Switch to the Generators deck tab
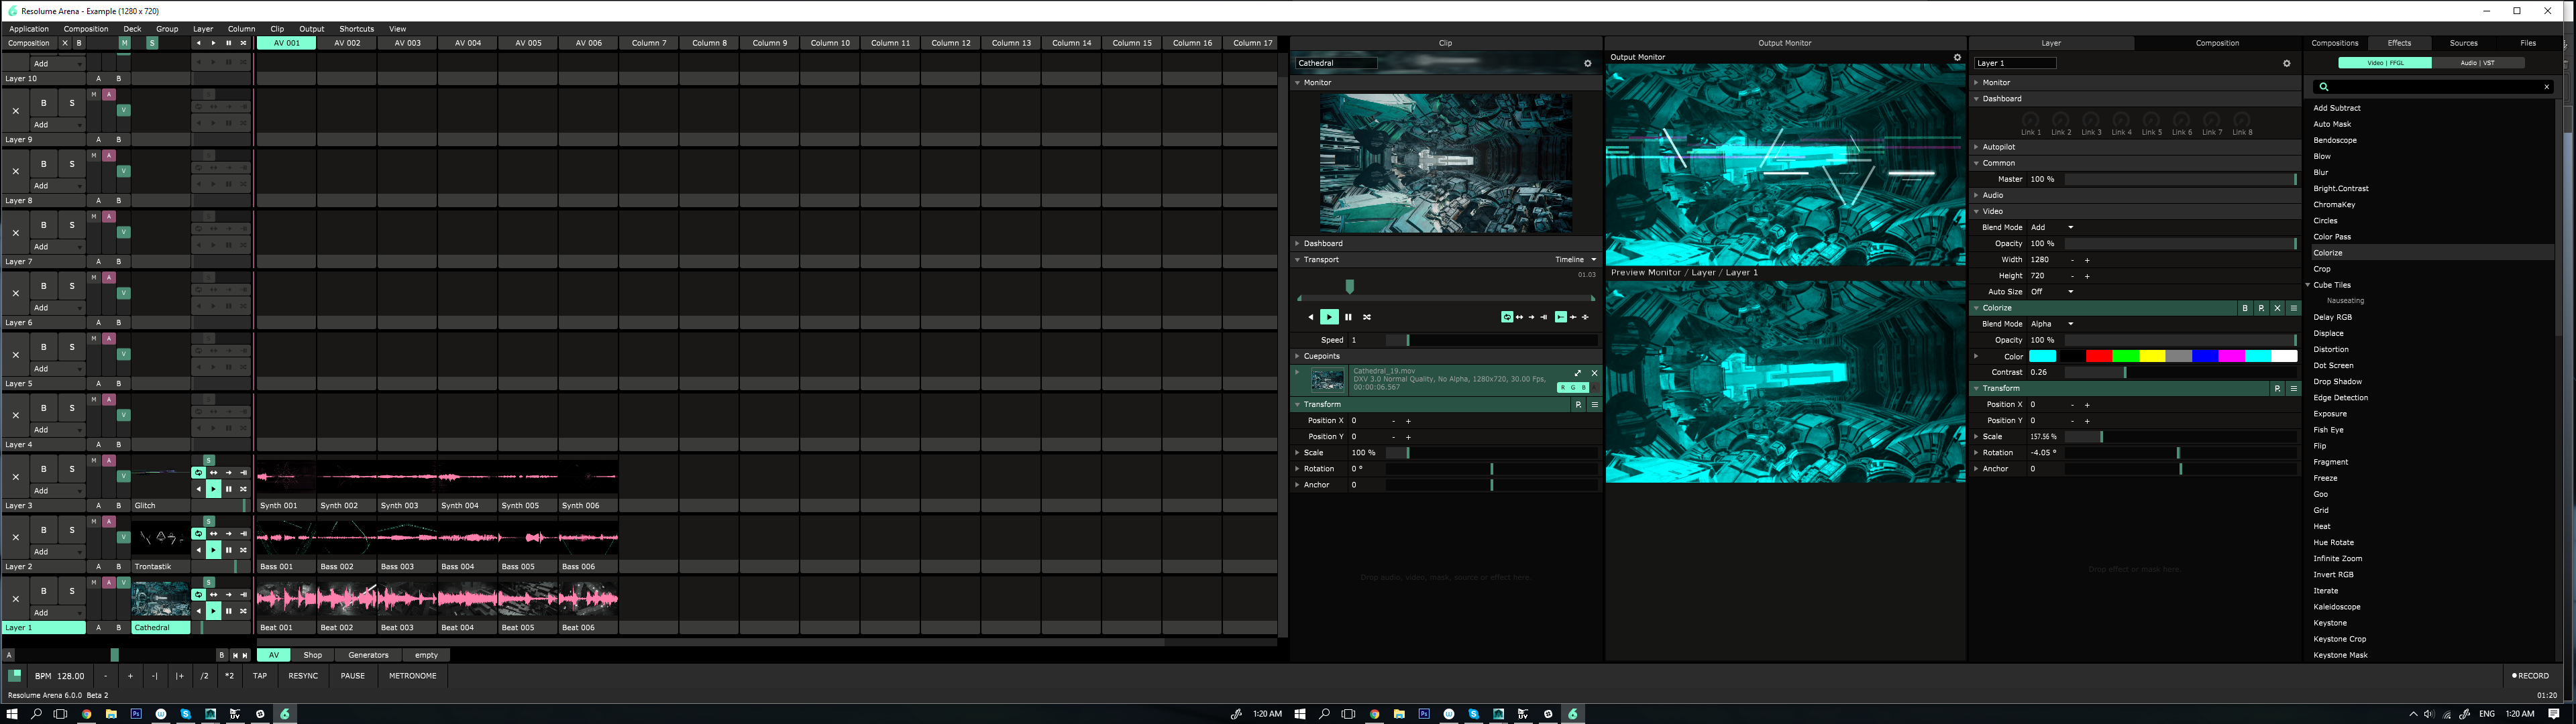This screenshot has height=724, width=2576. tap(368, 655)
